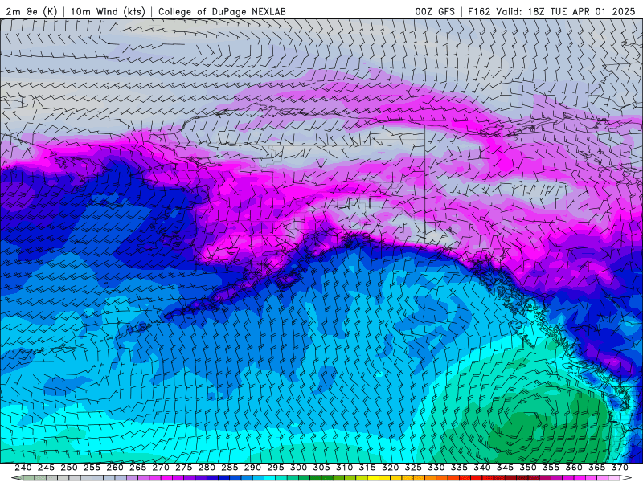Click the 275 value on the legend scale
The height and width of the screenshot is (482, 643).
point(184,468)
